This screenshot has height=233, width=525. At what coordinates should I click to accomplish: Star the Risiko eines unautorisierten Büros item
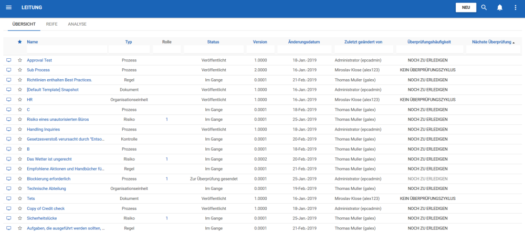(20, 120)
